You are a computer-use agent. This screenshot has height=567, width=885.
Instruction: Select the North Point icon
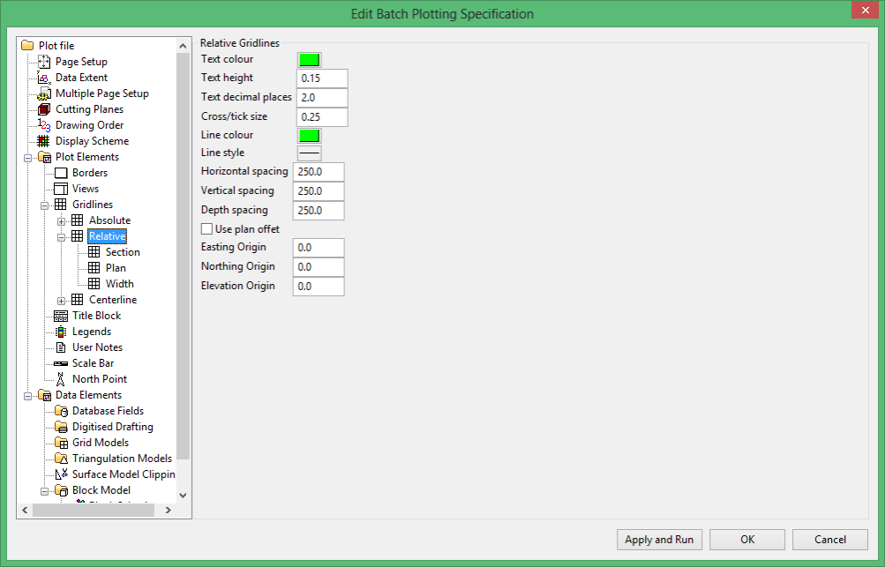coord(60,379)
